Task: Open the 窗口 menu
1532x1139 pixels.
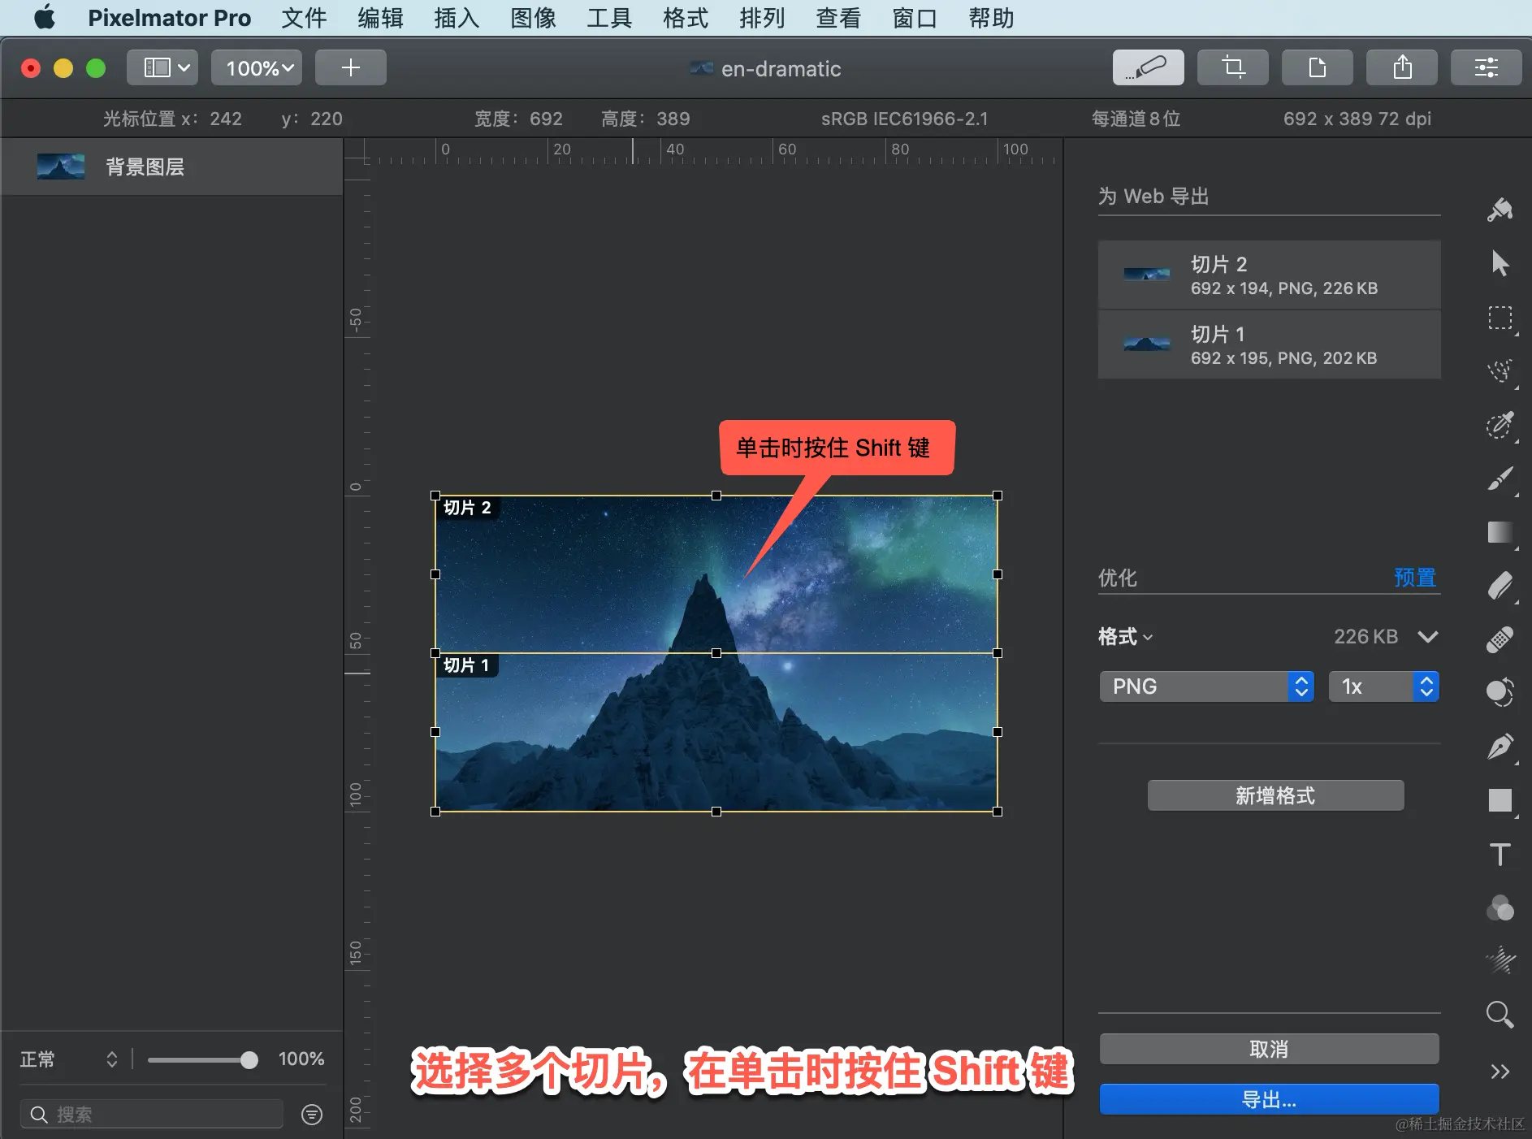Action: [915, 18]
